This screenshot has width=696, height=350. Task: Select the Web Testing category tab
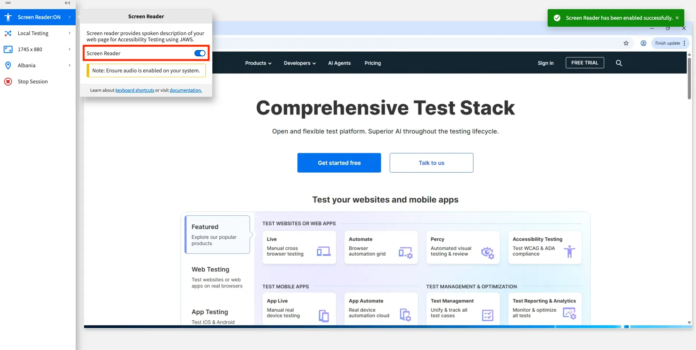pos(217,277)
